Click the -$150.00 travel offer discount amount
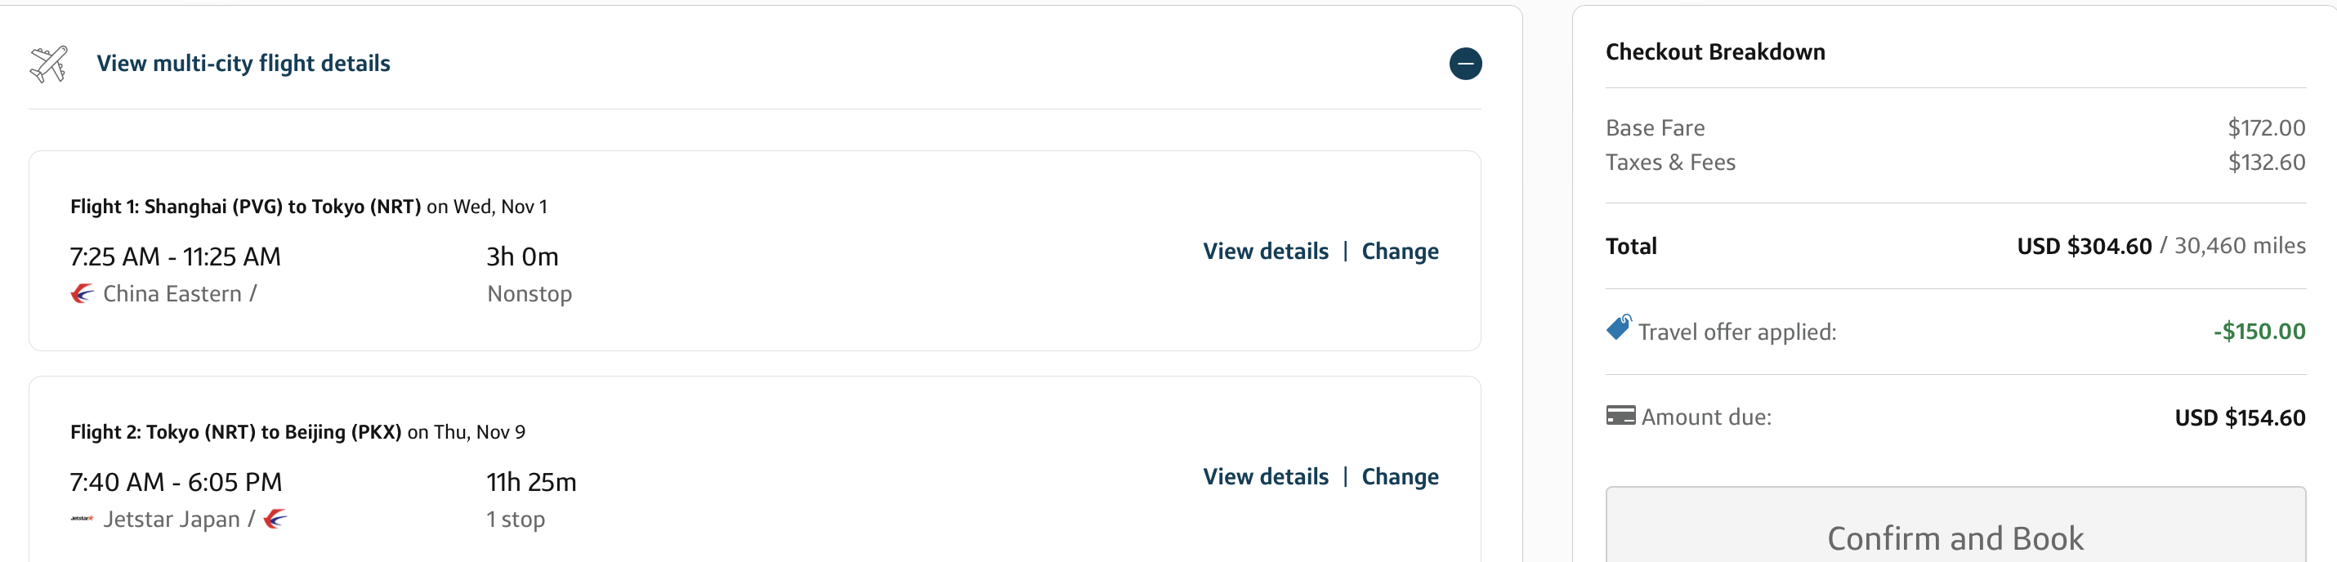Viewport: 2337px width, 562px height. click(x=2259, y=332)
